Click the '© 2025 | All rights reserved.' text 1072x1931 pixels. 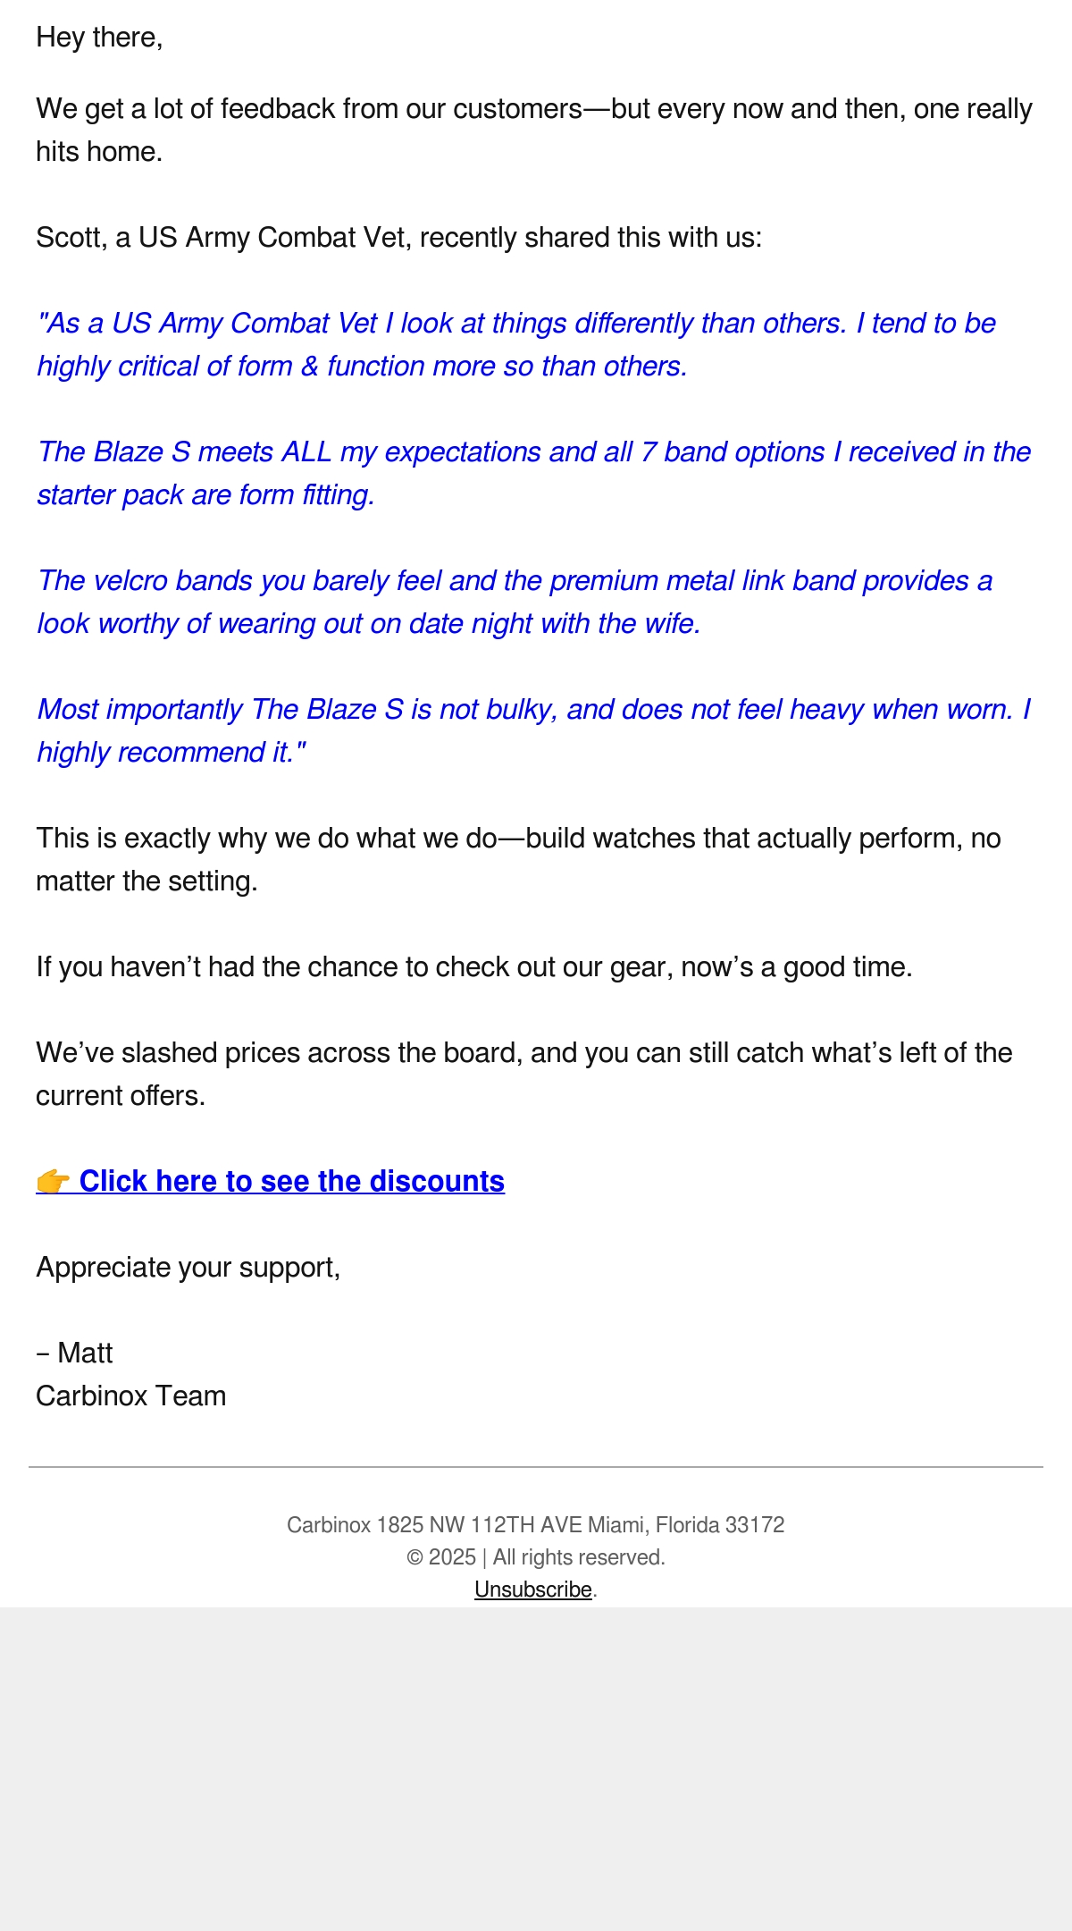click(536, 1556)
